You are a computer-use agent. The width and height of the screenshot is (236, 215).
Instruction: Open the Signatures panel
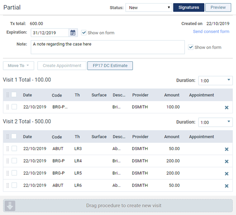pyautogui.click(x=189, y=8)
